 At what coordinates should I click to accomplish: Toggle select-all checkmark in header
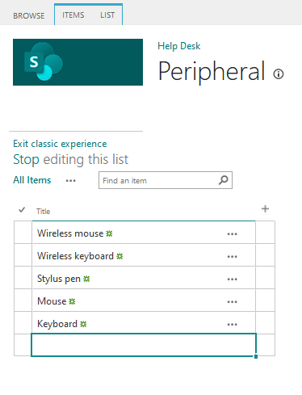click(22, 210)
